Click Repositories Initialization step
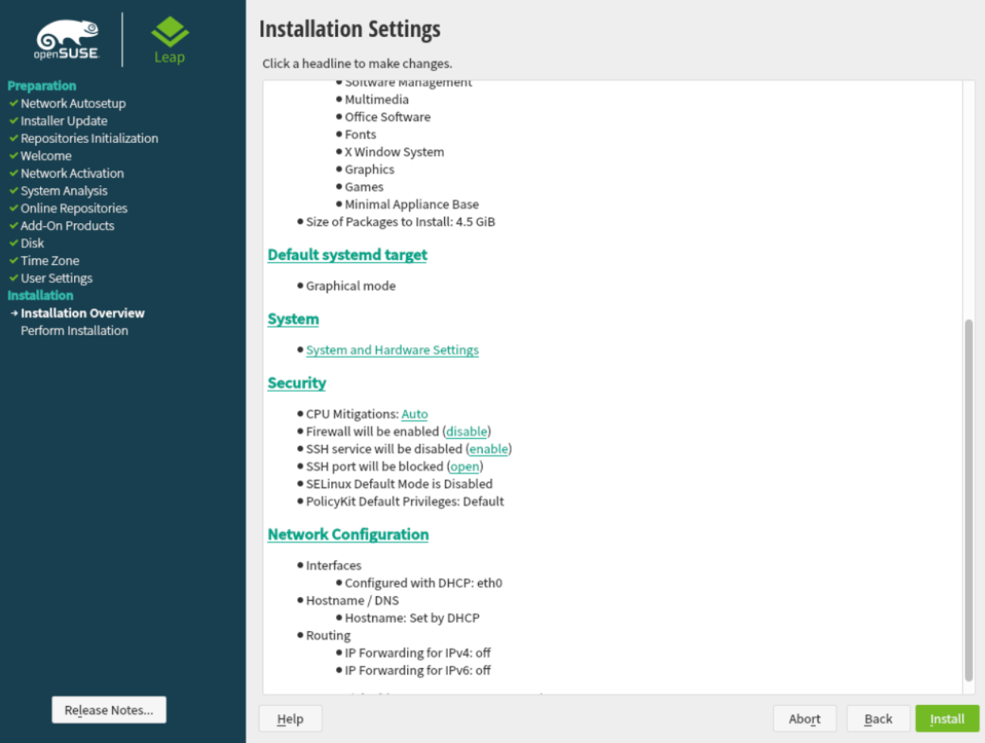The image size is (985, 743). pos(89,138)
